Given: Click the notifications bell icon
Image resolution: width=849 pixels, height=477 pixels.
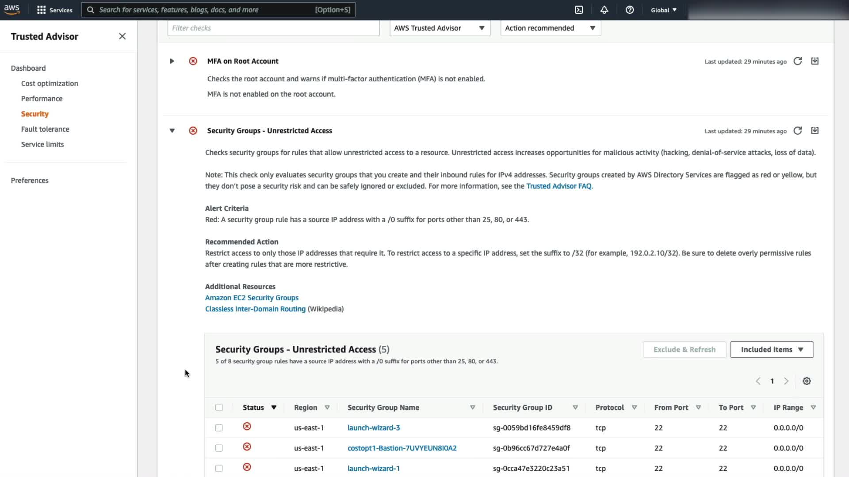Looking at the screenshot, I should click(604, 10).
